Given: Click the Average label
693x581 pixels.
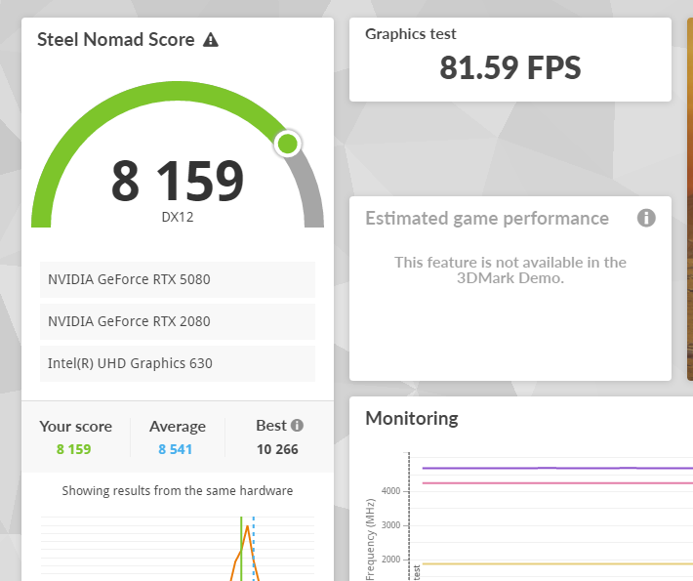Looking at the screenshot, I should click(x=178, y=427).
